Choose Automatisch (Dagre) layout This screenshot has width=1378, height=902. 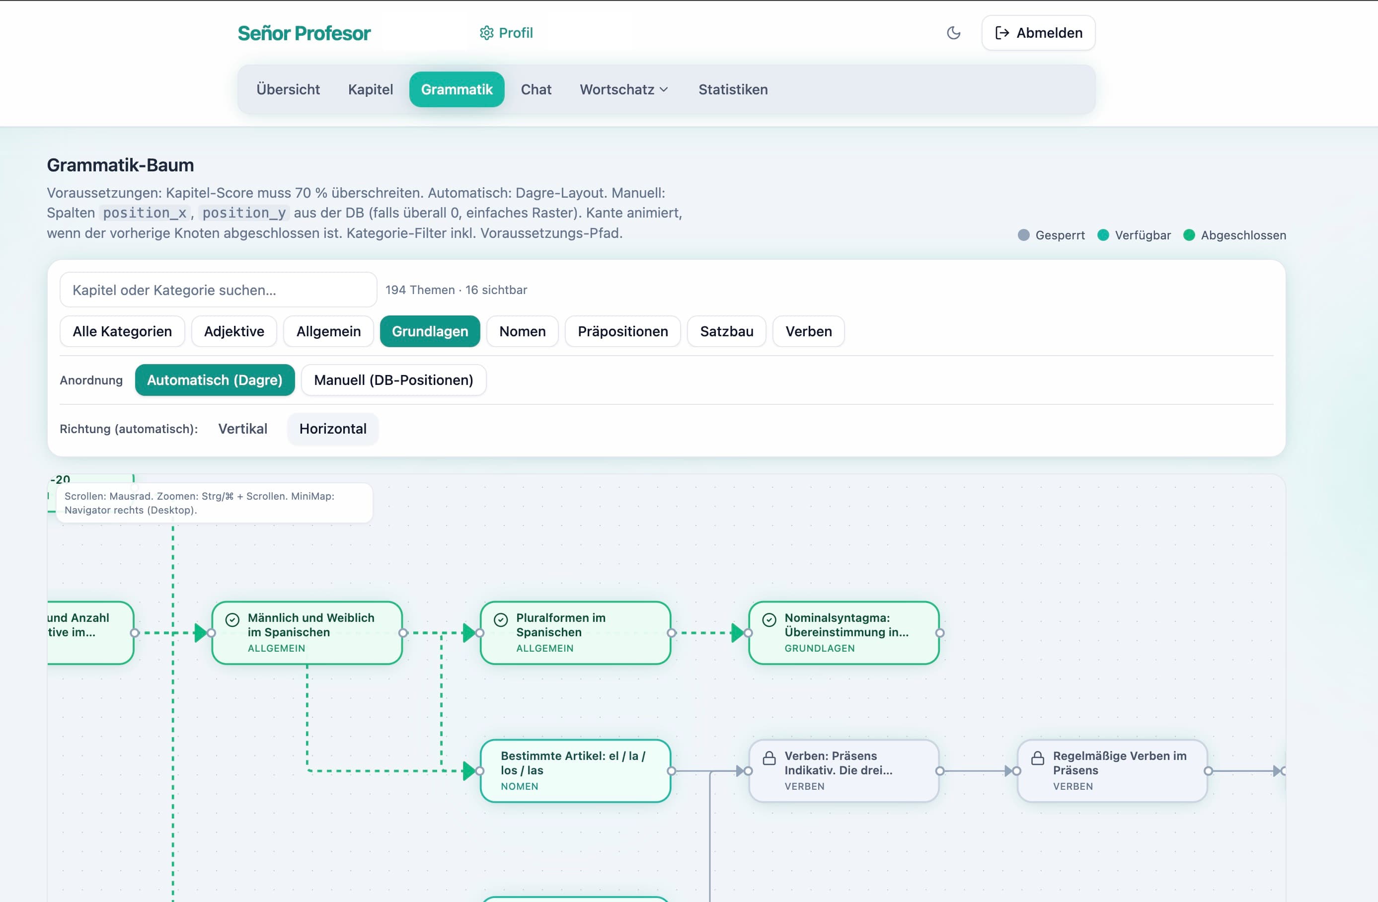pos(215,380)
